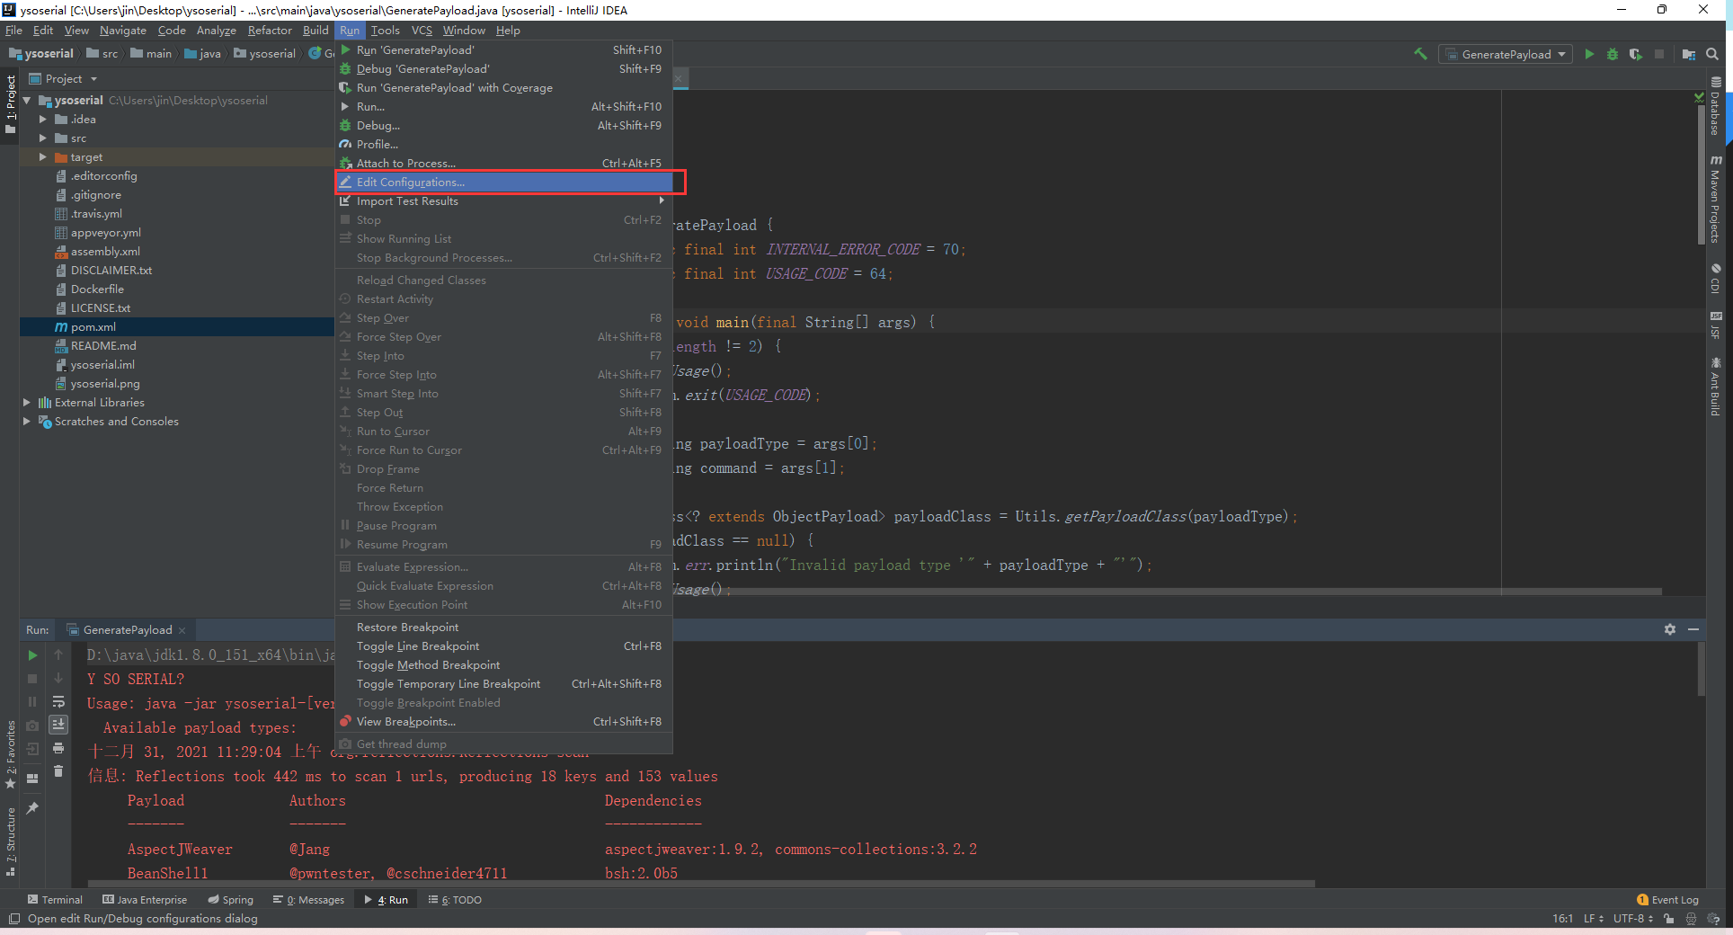Select Edit Configurations menu item
The width and height of the screenshot is (1733, 935).
pyautogui.click(x=503, y=183)
